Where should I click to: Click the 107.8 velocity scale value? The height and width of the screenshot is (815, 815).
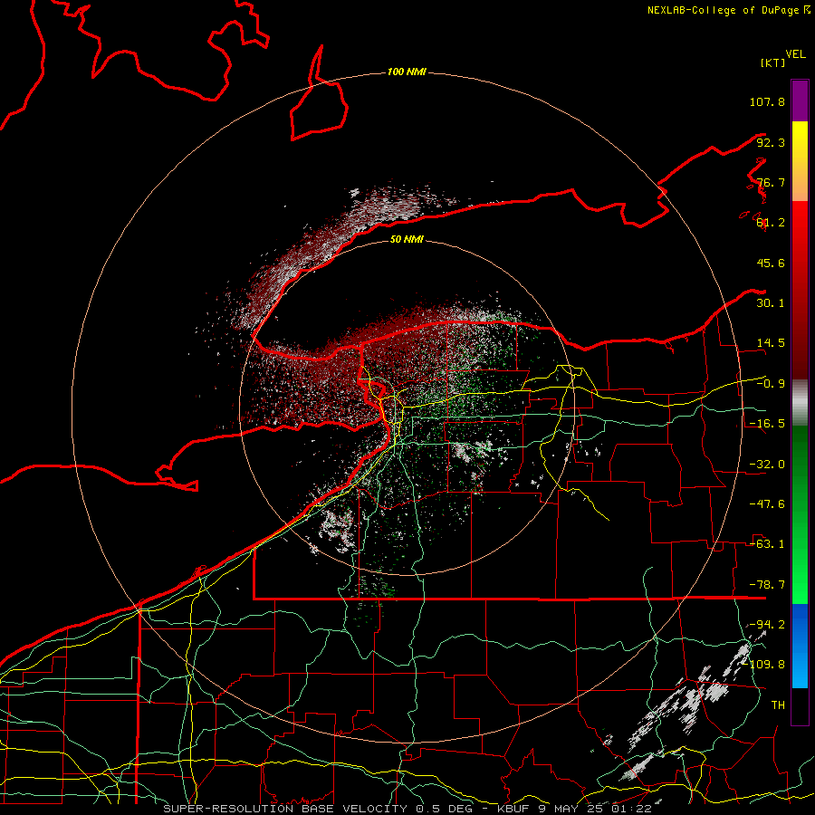tap(767, 101)
